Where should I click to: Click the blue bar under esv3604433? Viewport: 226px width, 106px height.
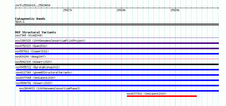(119, 91)
